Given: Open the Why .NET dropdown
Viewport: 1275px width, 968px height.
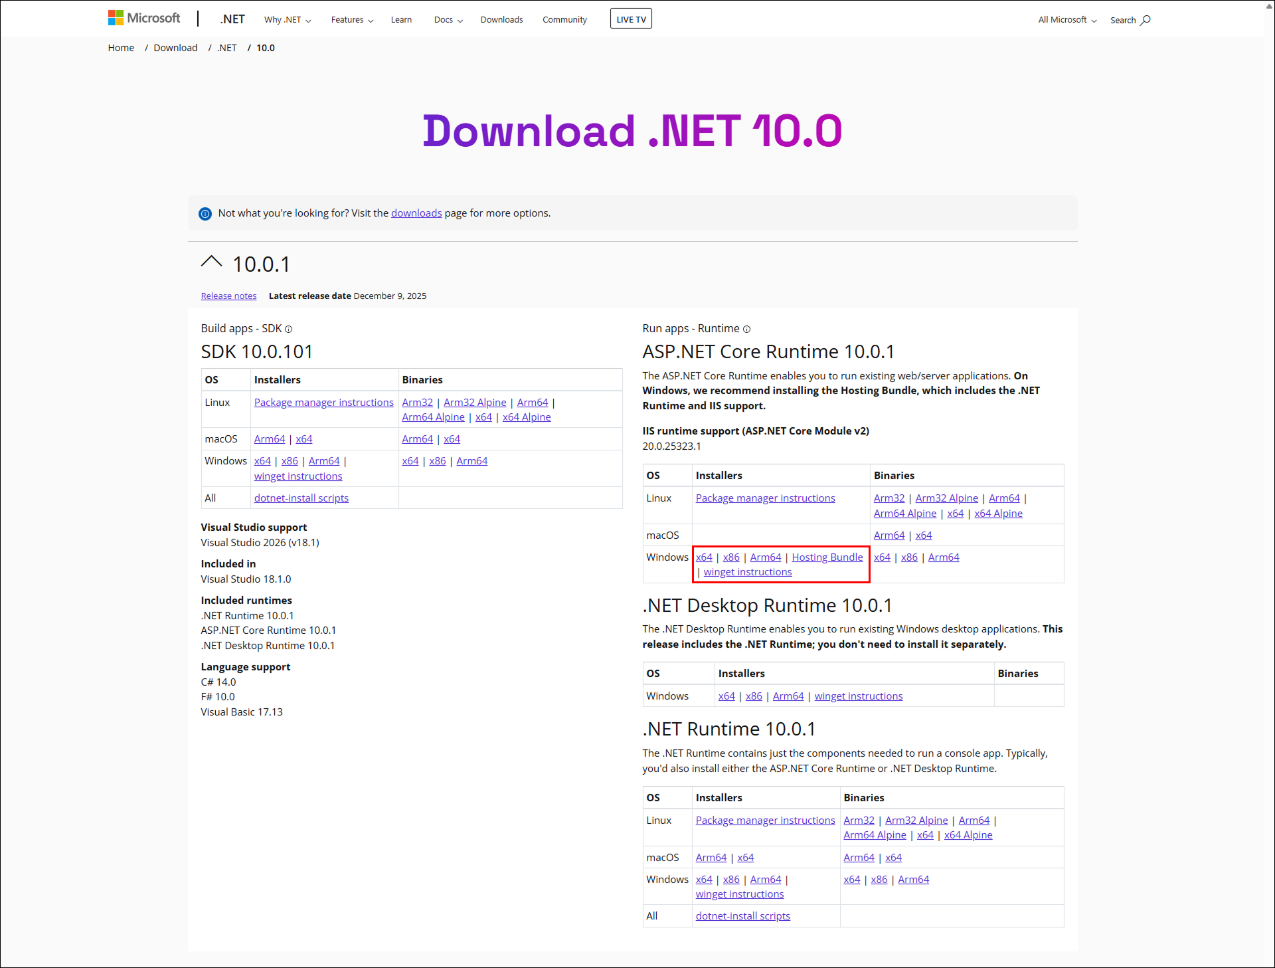Looking at the screenshot, I should [288, 19].
